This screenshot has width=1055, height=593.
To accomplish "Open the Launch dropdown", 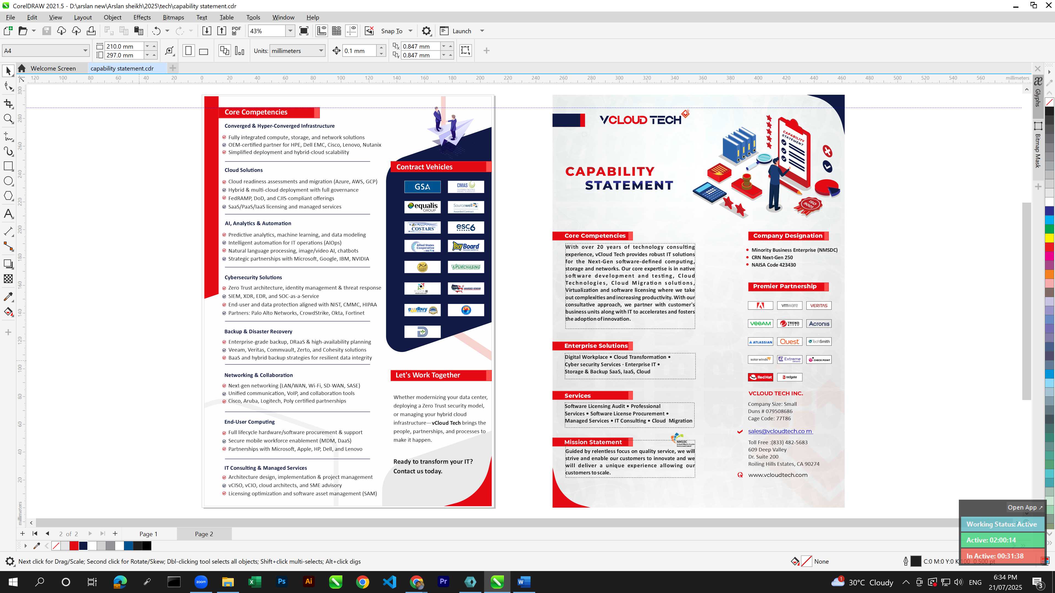I will click(482, 31).
